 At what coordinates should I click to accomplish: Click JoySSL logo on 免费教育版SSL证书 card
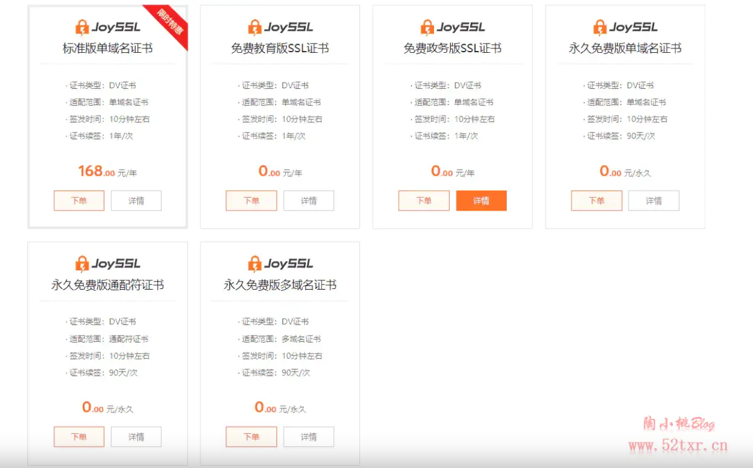pyautogui.click(x=280, y=27)
